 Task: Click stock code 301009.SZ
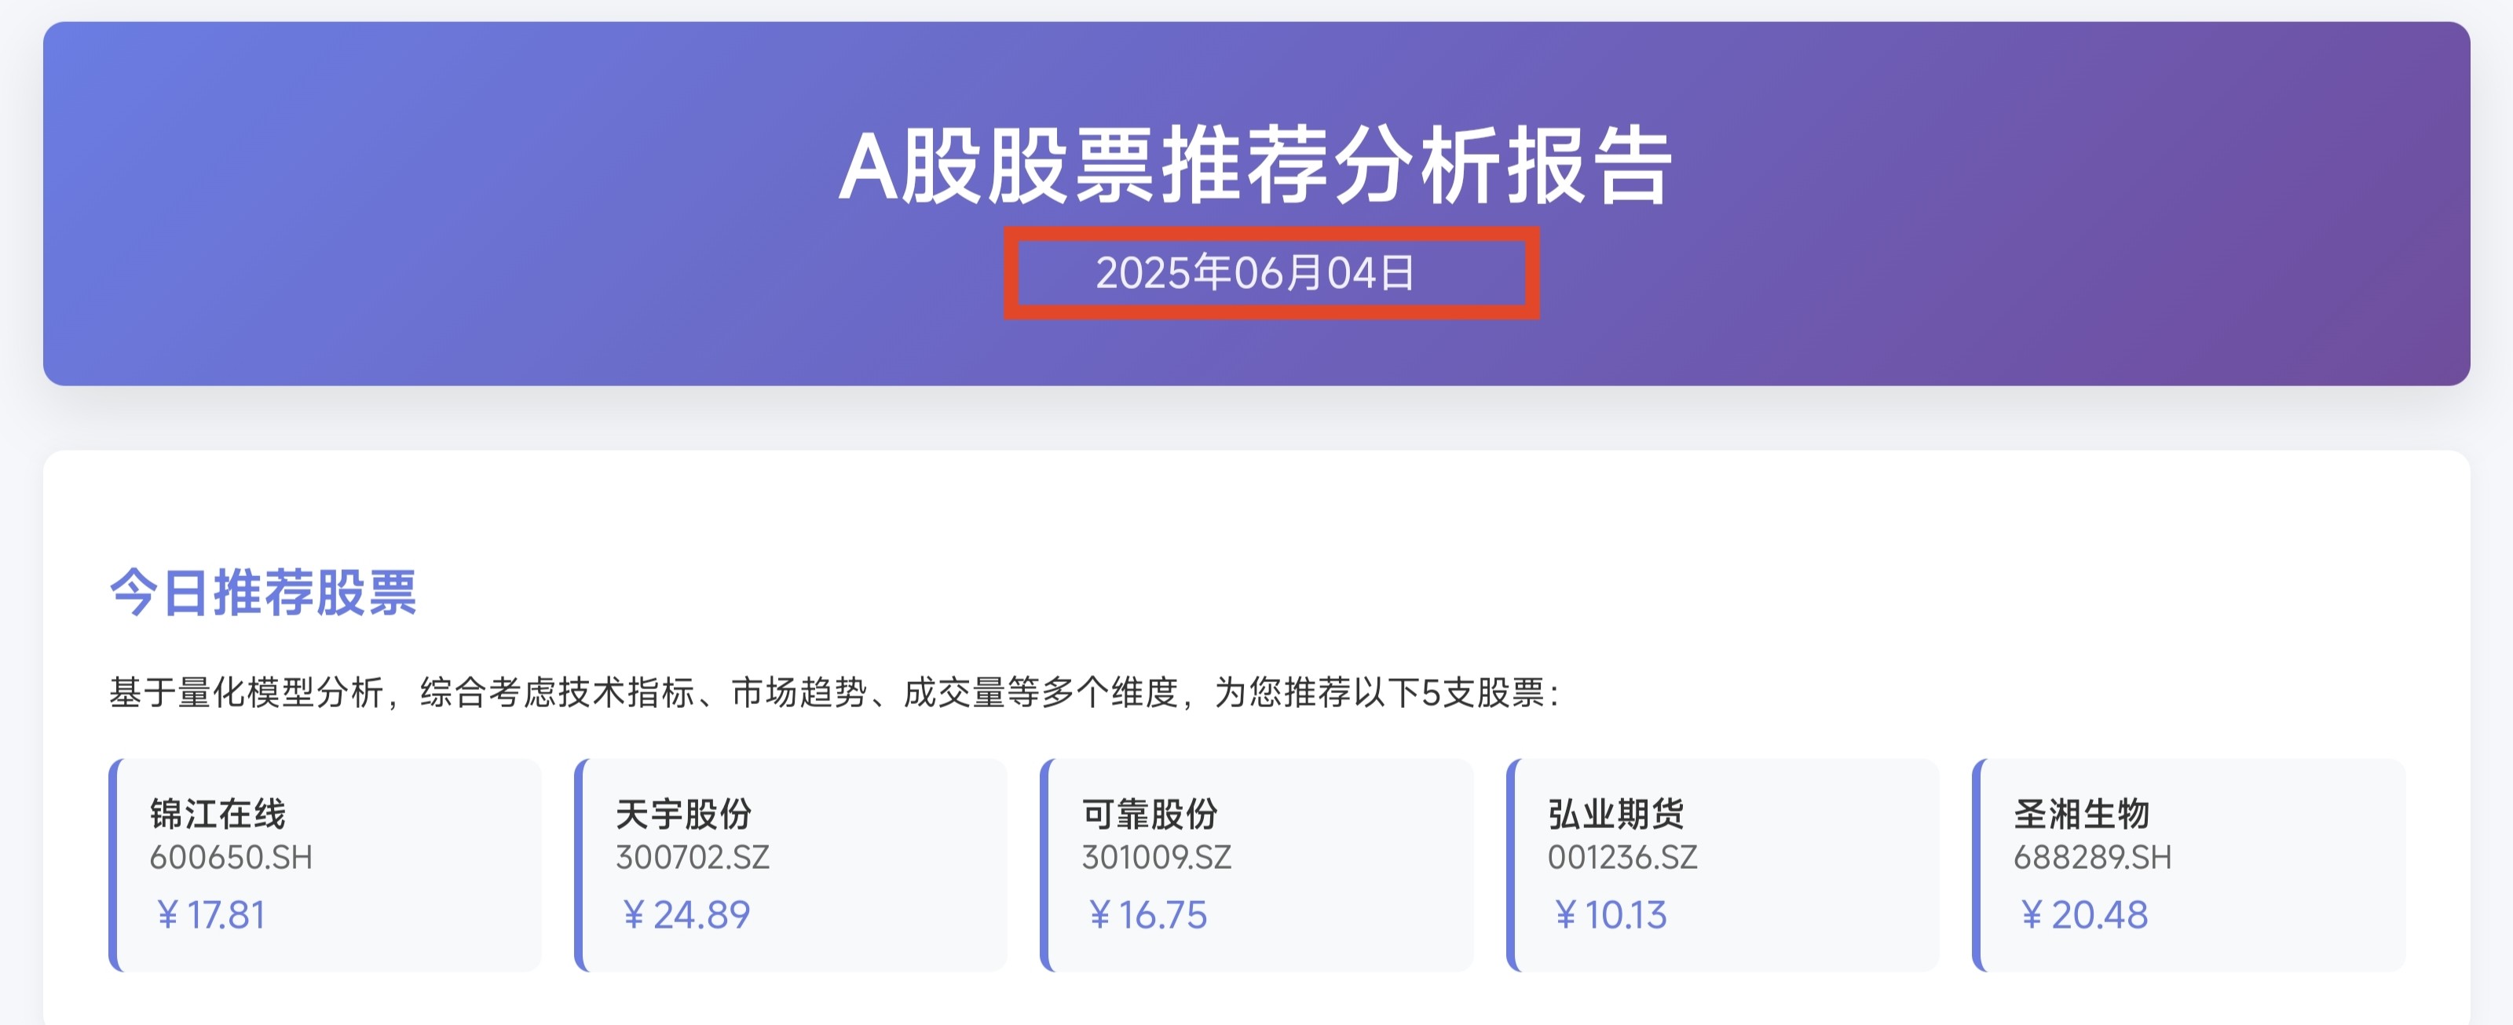1157,857
